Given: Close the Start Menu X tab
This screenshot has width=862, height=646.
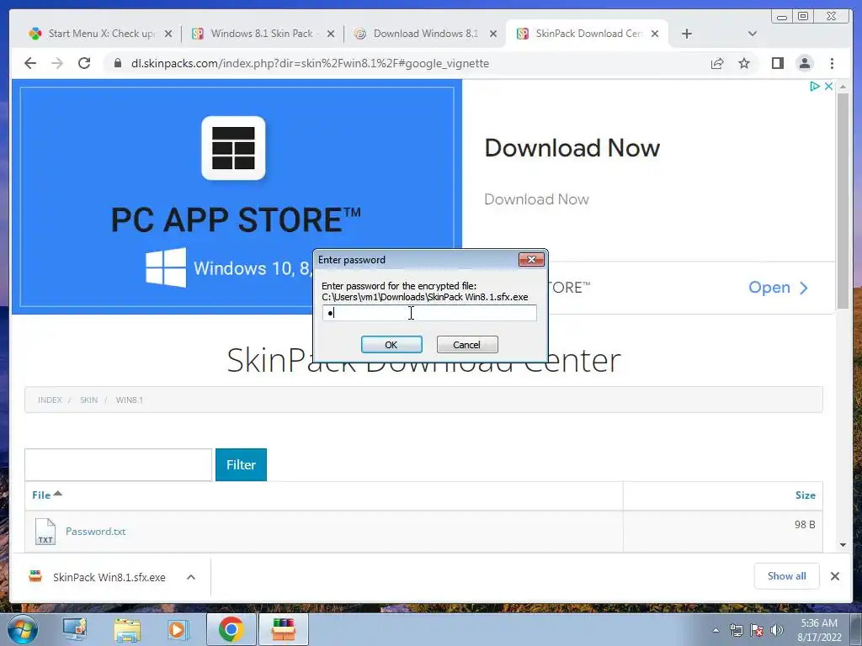Looking at the screenshot, I should coord(168,34).
